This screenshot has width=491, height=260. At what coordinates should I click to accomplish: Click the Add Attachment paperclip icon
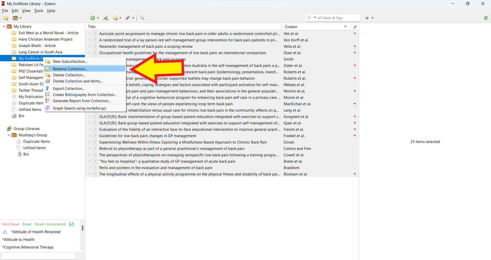pos(128,18)
